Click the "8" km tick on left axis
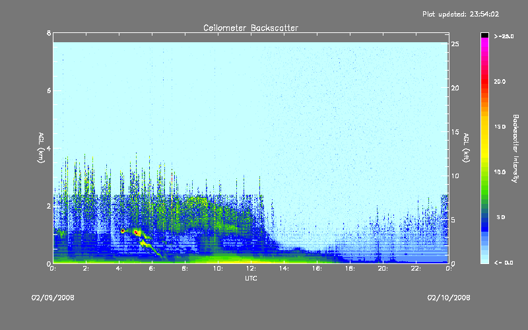 click(x=49, y=33)
